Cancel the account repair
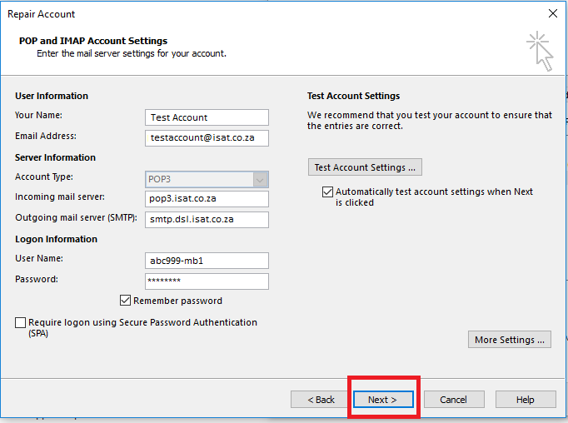The image size is (568, 423). click(453, 400)
